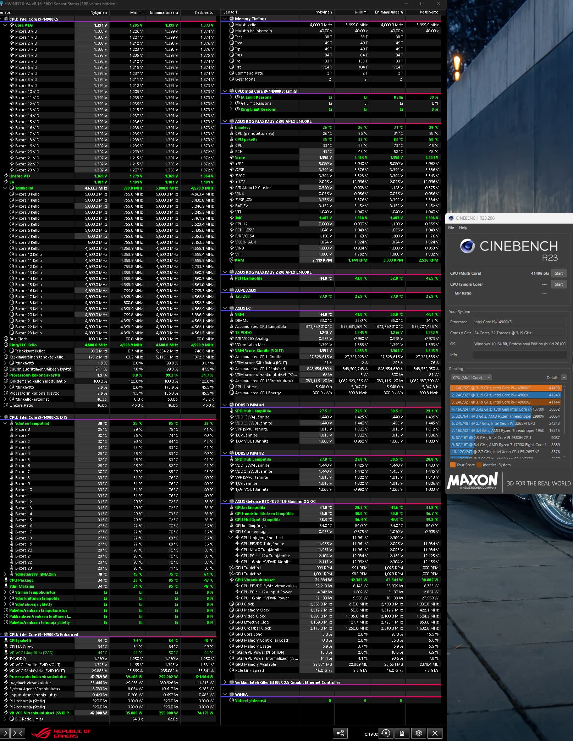Click the Processor field in Cinebench
573x741 pixels.
(x=520, y=322)
